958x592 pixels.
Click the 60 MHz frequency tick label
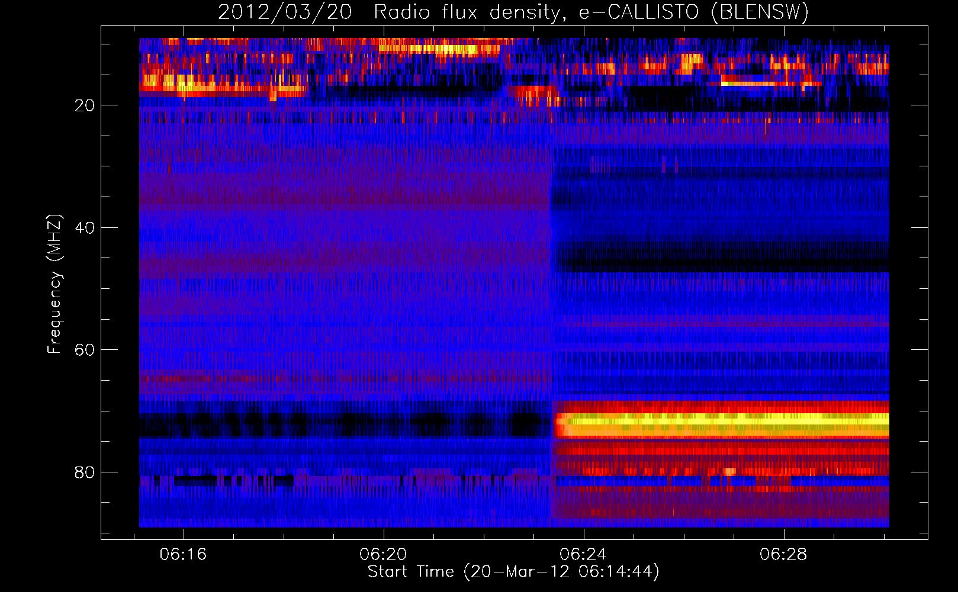(x=85, y=350)
